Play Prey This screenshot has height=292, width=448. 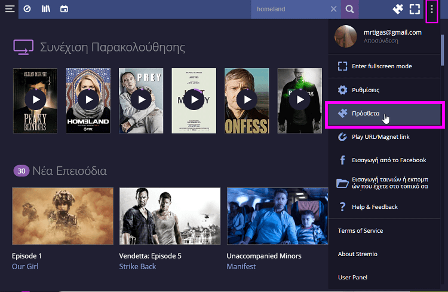point(141,101)
